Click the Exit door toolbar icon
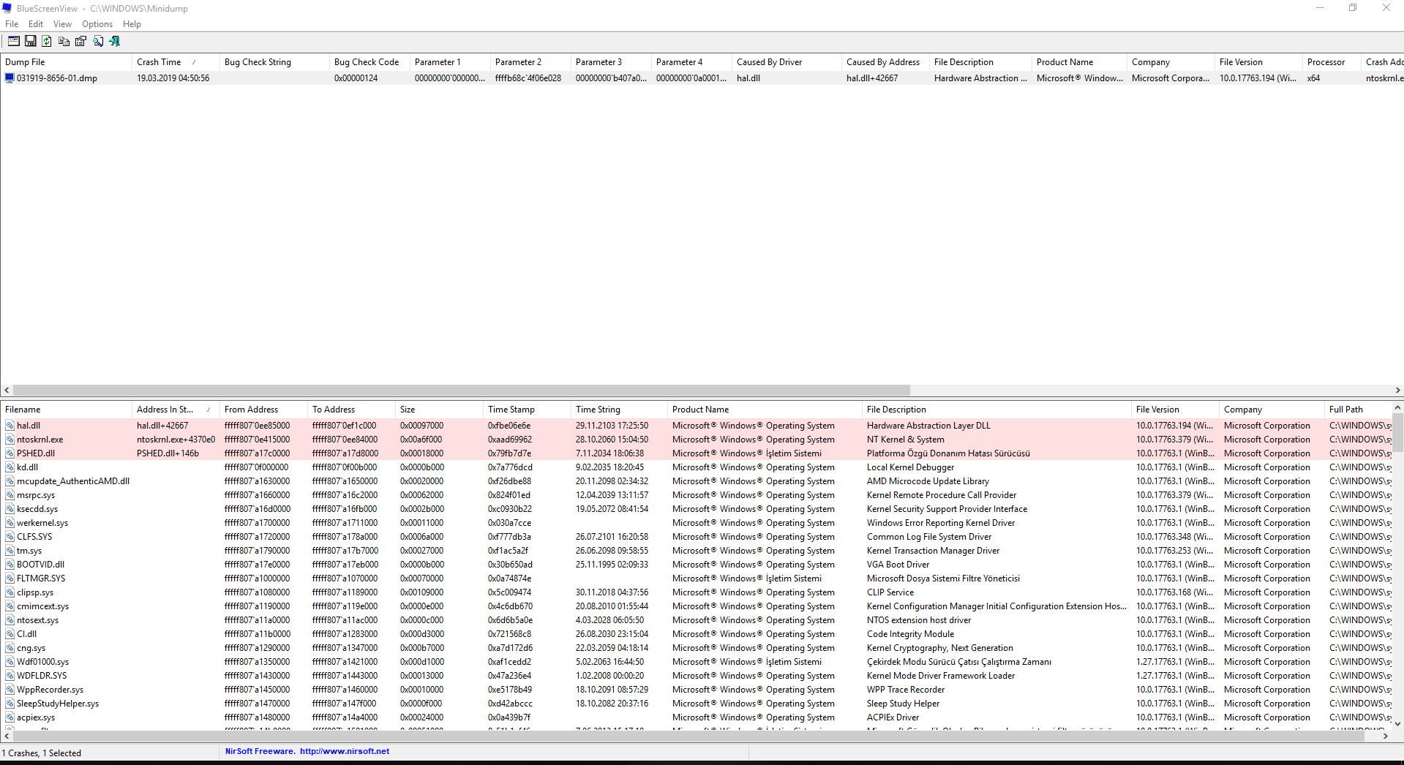 coord(115,42)
